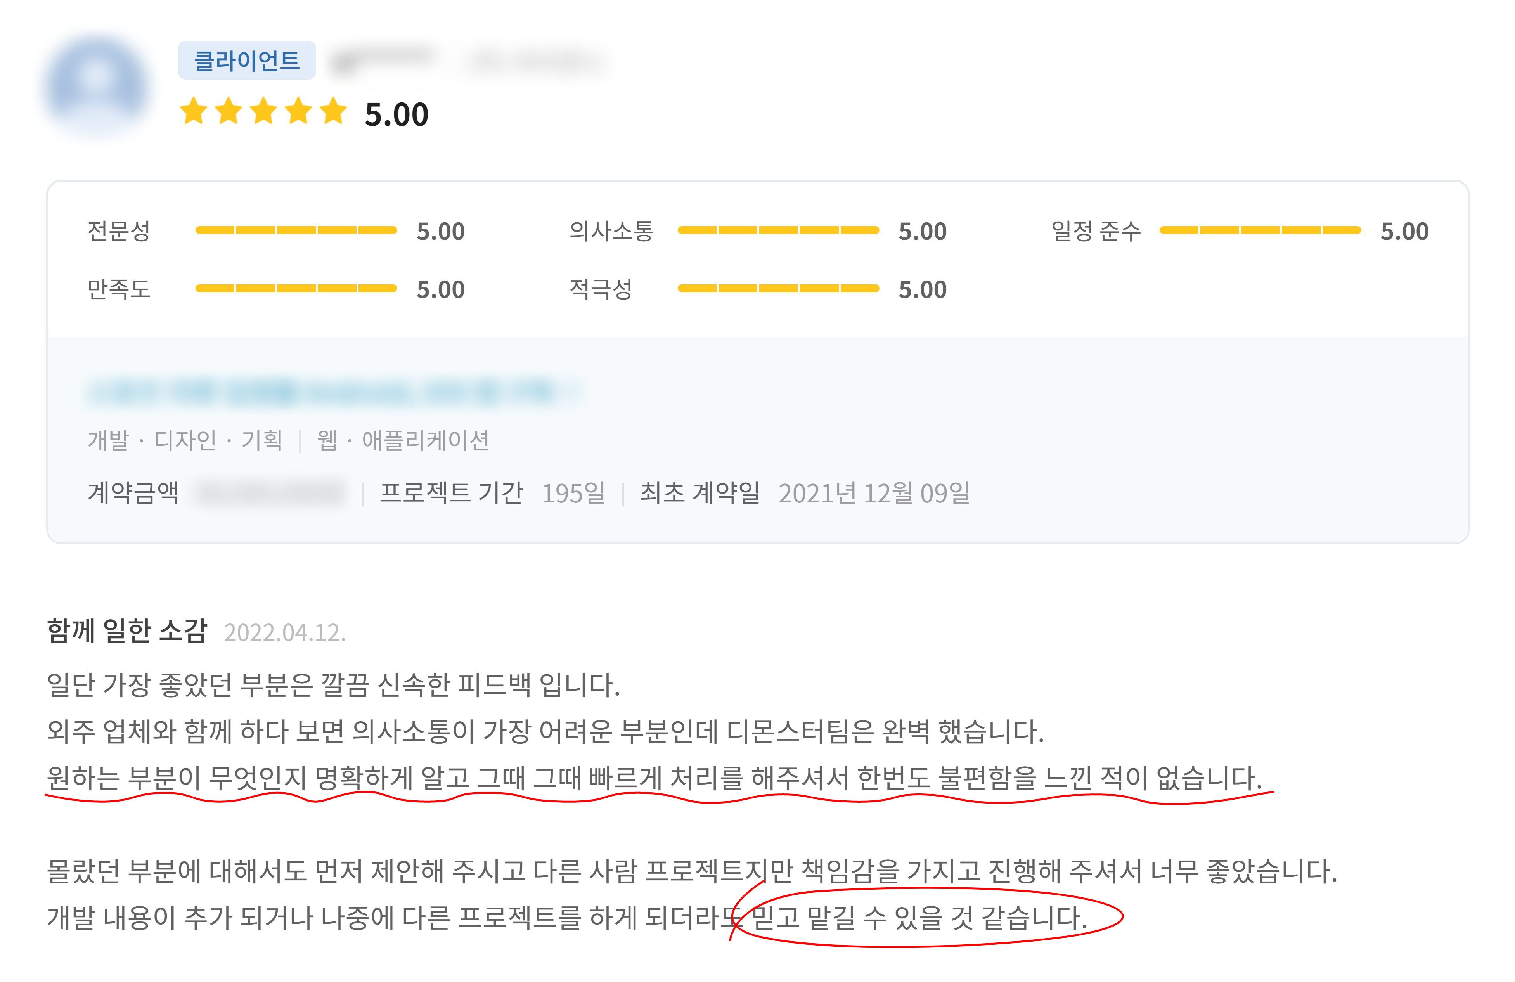Click the 전문성 yellow rating bar
Screen dimensions: 1515x982
click(x=296, y=230)
